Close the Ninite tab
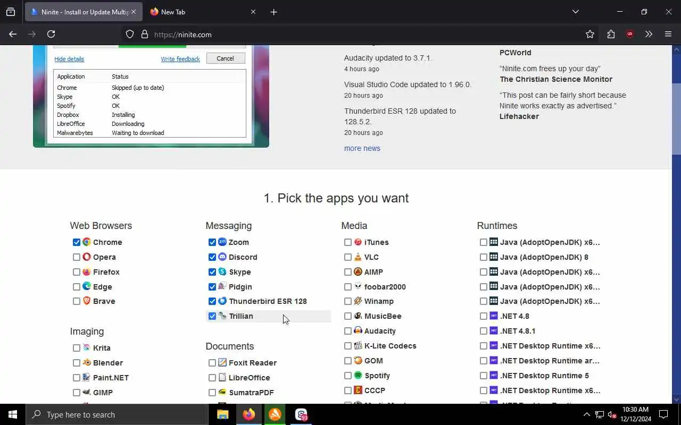 pyautogui.click(x=134, y=12)
